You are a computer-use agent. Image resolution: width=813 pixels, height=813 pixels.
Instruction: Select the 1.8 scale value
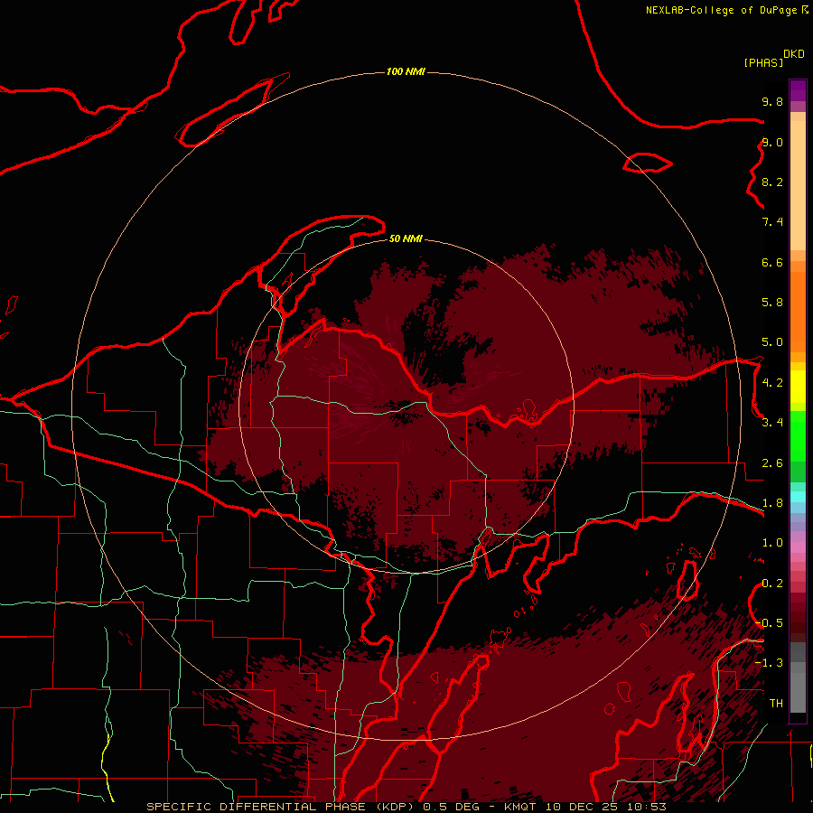pos(772,503)
